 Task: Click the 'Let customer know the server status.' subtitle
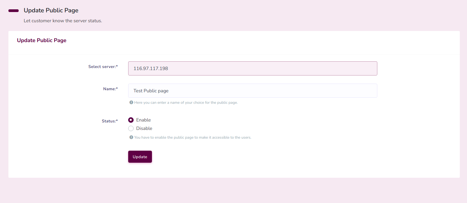(63, 21)
